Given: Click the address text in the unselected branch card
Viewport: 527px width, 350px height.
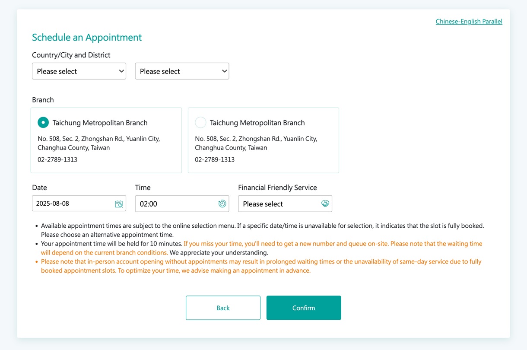Looking at the screenshot, I should [256, 143].
